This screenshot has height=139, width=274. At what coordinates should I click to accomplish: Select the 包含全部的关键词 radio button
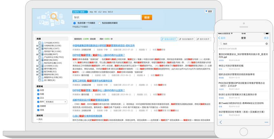pos(99,23)
